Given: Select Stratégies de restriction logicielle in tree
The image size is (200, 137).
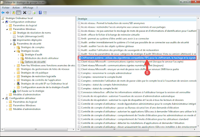Looking at the screenshot, I should [x=38, y=76].
